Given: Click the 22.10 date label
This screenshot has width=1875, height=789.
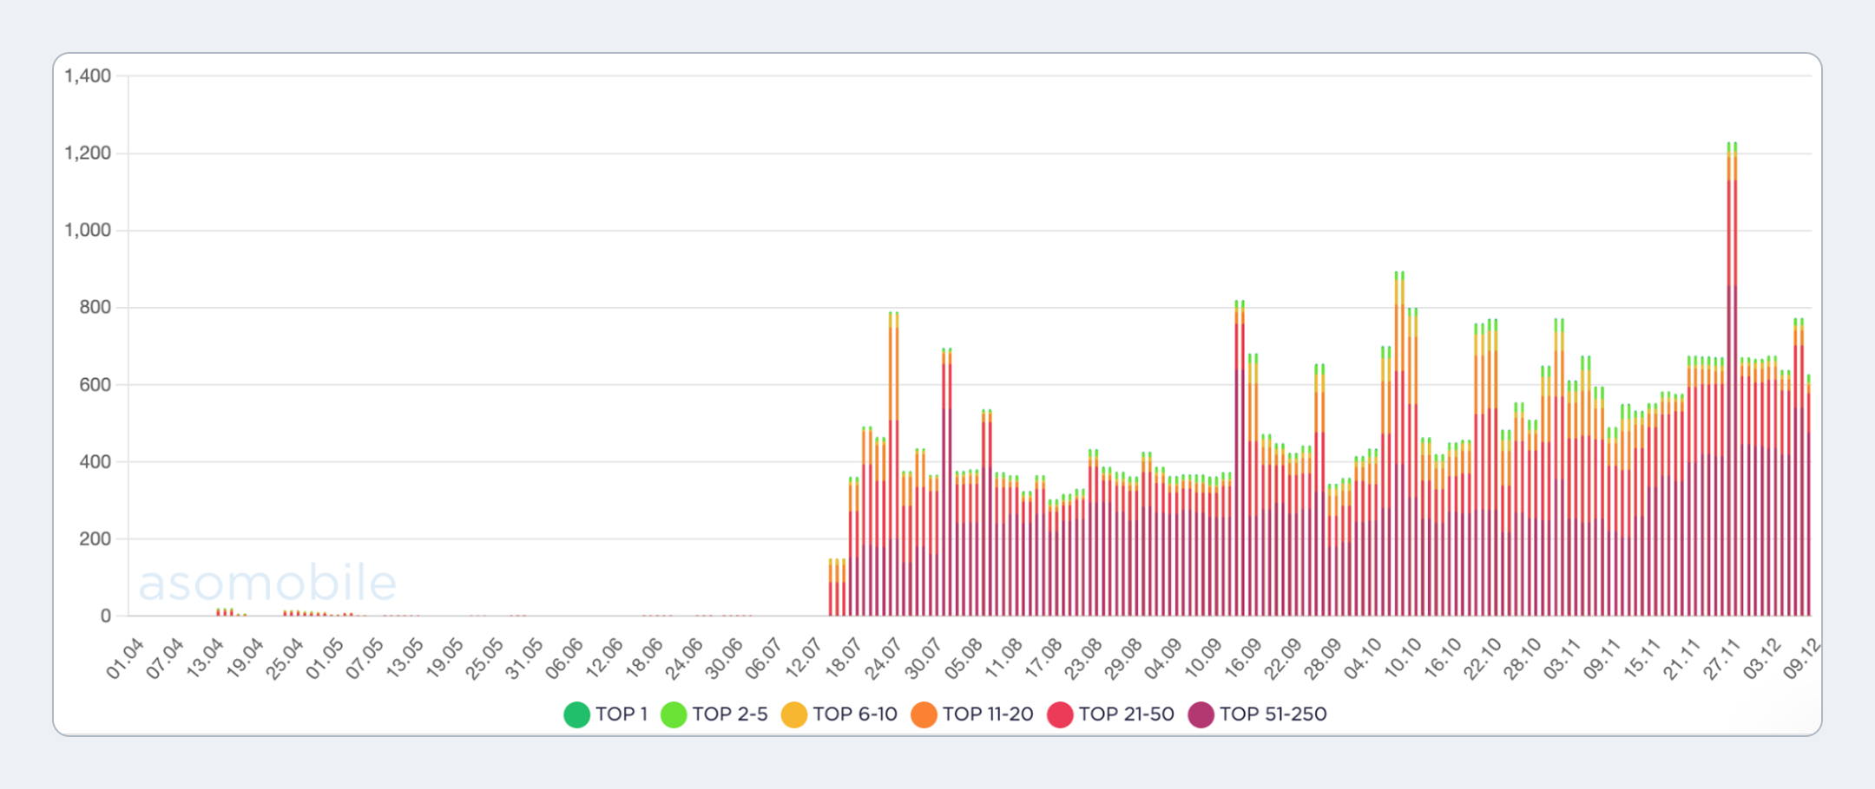Looking at the screenshot, I should pyautogui.click(x=1483, y=659).
